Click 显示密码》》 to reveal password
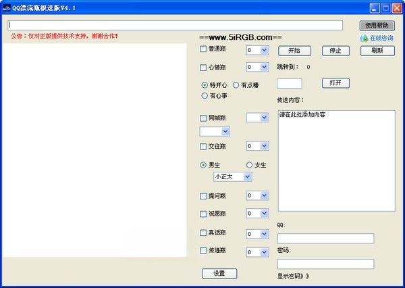This screenshot has width=405, height=288. [x=293, y=276]
